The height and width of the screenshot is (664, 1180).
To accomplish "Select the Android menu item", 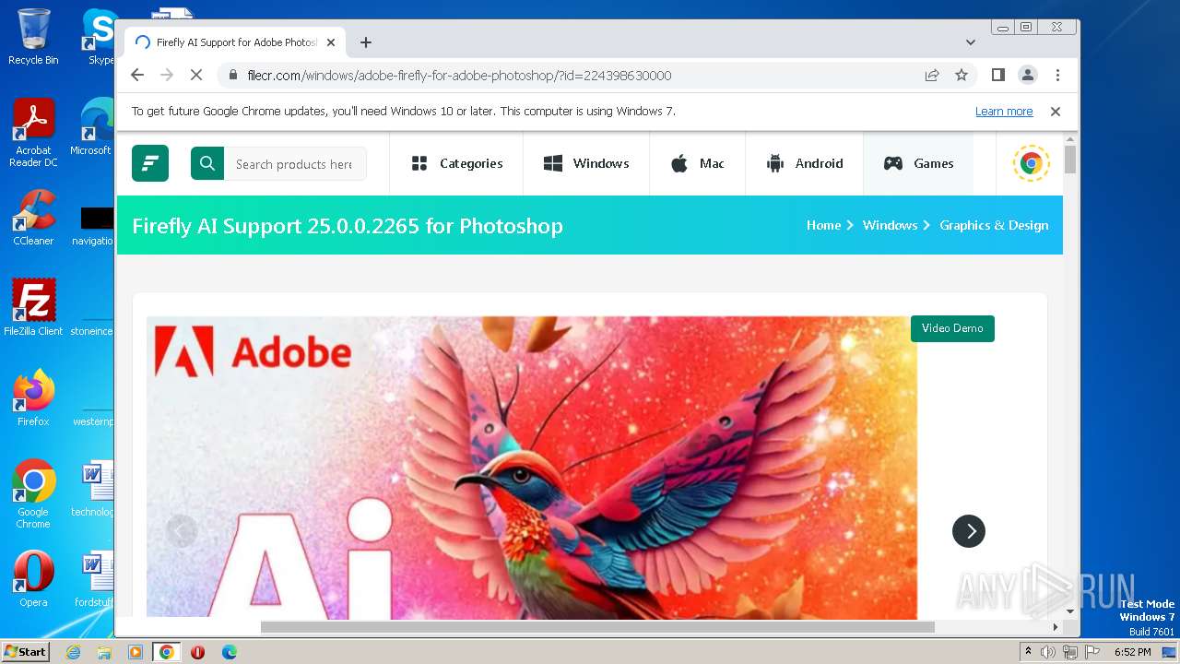I will [804, 163].
